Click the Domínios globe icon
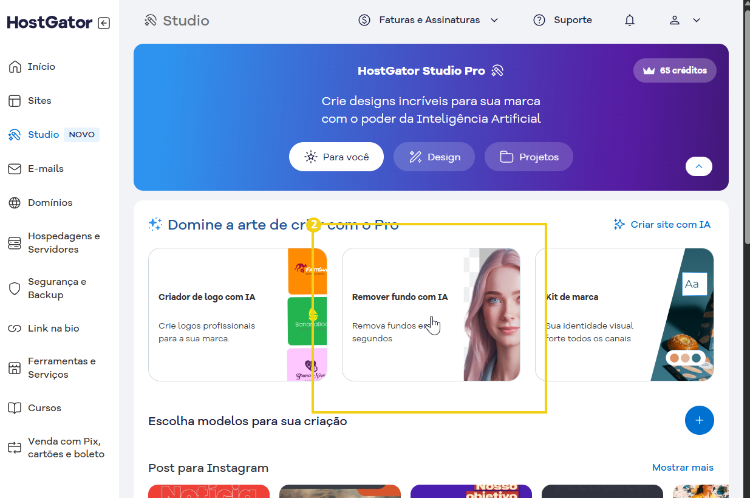 pos(15,203)
